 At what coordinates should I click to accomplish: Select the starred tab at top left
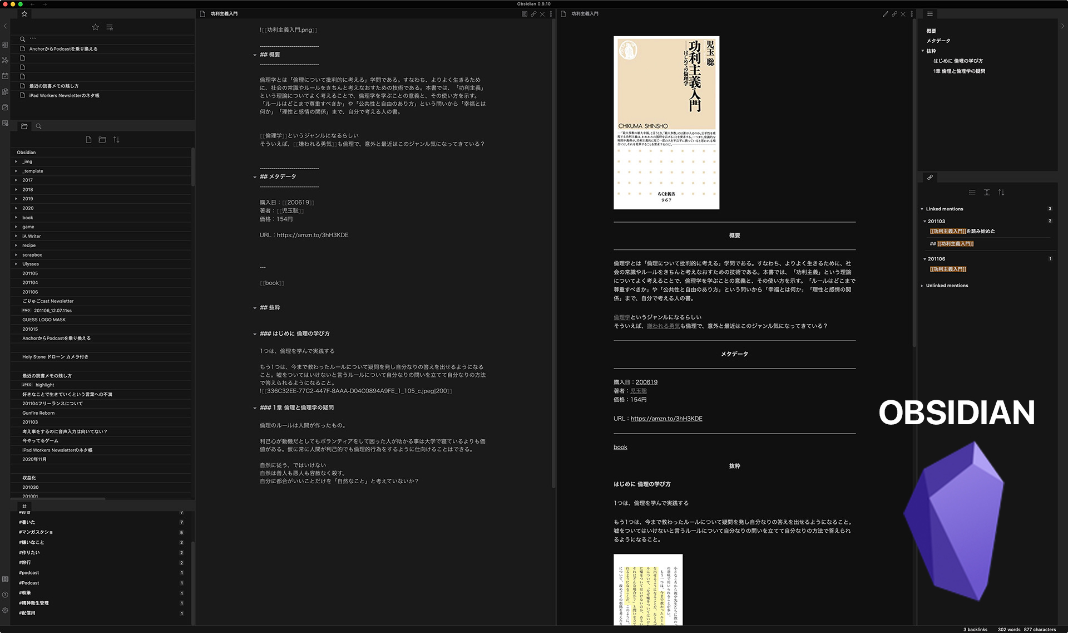click(24, 14)
